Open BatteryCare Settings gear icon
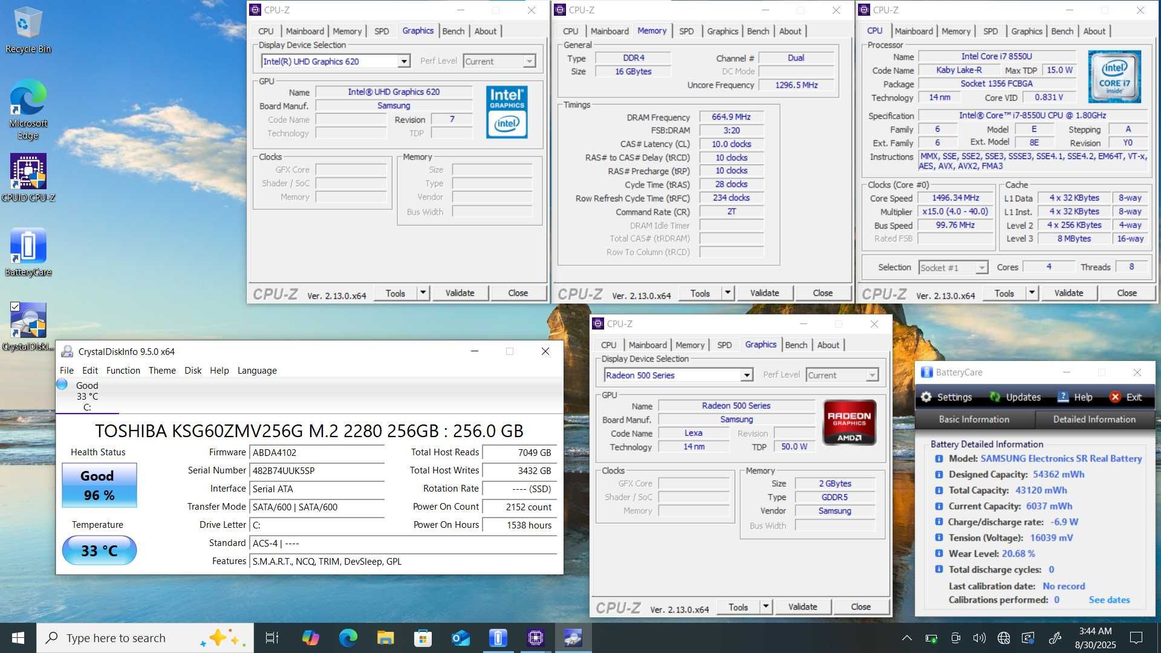 click(926, 397)
